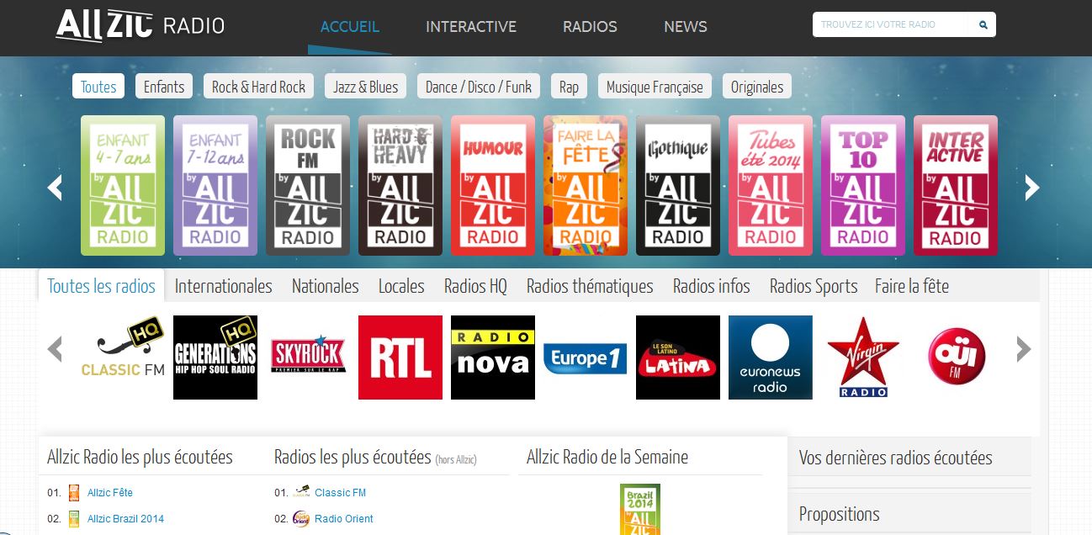Select the Euronews Radio logo
Viewport: 1092px width, 535px height.
coord(770,356)
